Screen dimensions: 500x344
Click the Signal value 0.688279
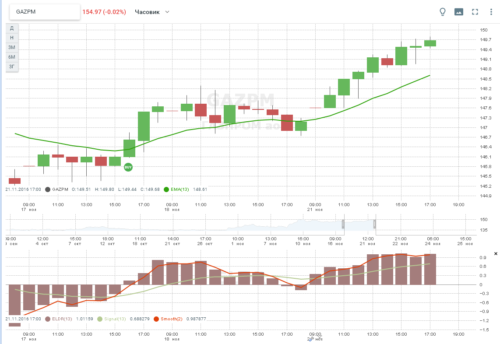click(x=140, y=319)
